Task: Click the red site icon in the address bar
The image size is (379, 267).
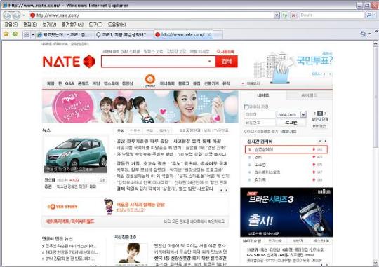Action: click(x=32, y=15)
